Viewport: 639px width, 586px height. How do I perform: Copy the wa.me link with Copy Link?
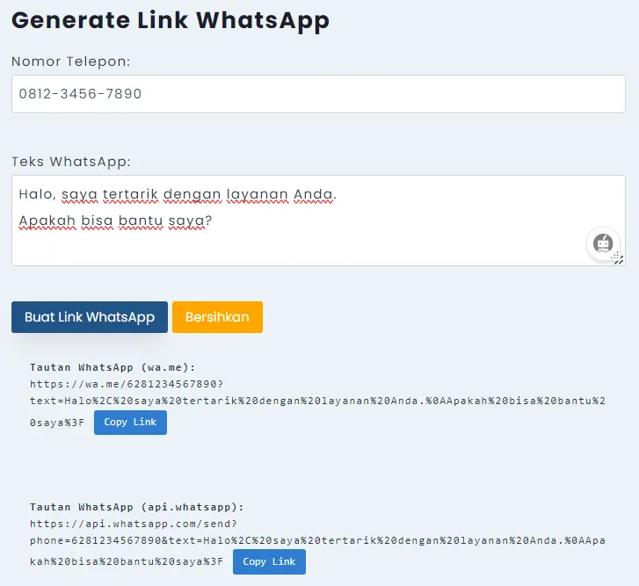[130, 423]
